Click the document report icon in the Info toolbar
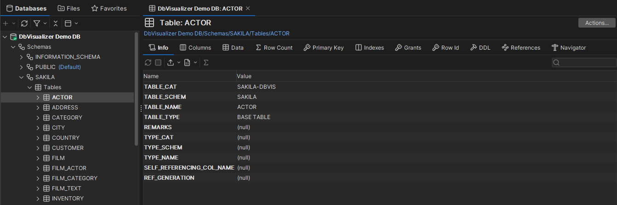 [187, 63]
